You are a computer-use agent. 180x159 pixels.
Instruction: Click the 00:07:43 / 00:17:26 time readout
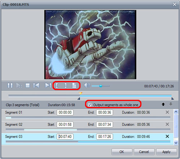coord(159,86)
